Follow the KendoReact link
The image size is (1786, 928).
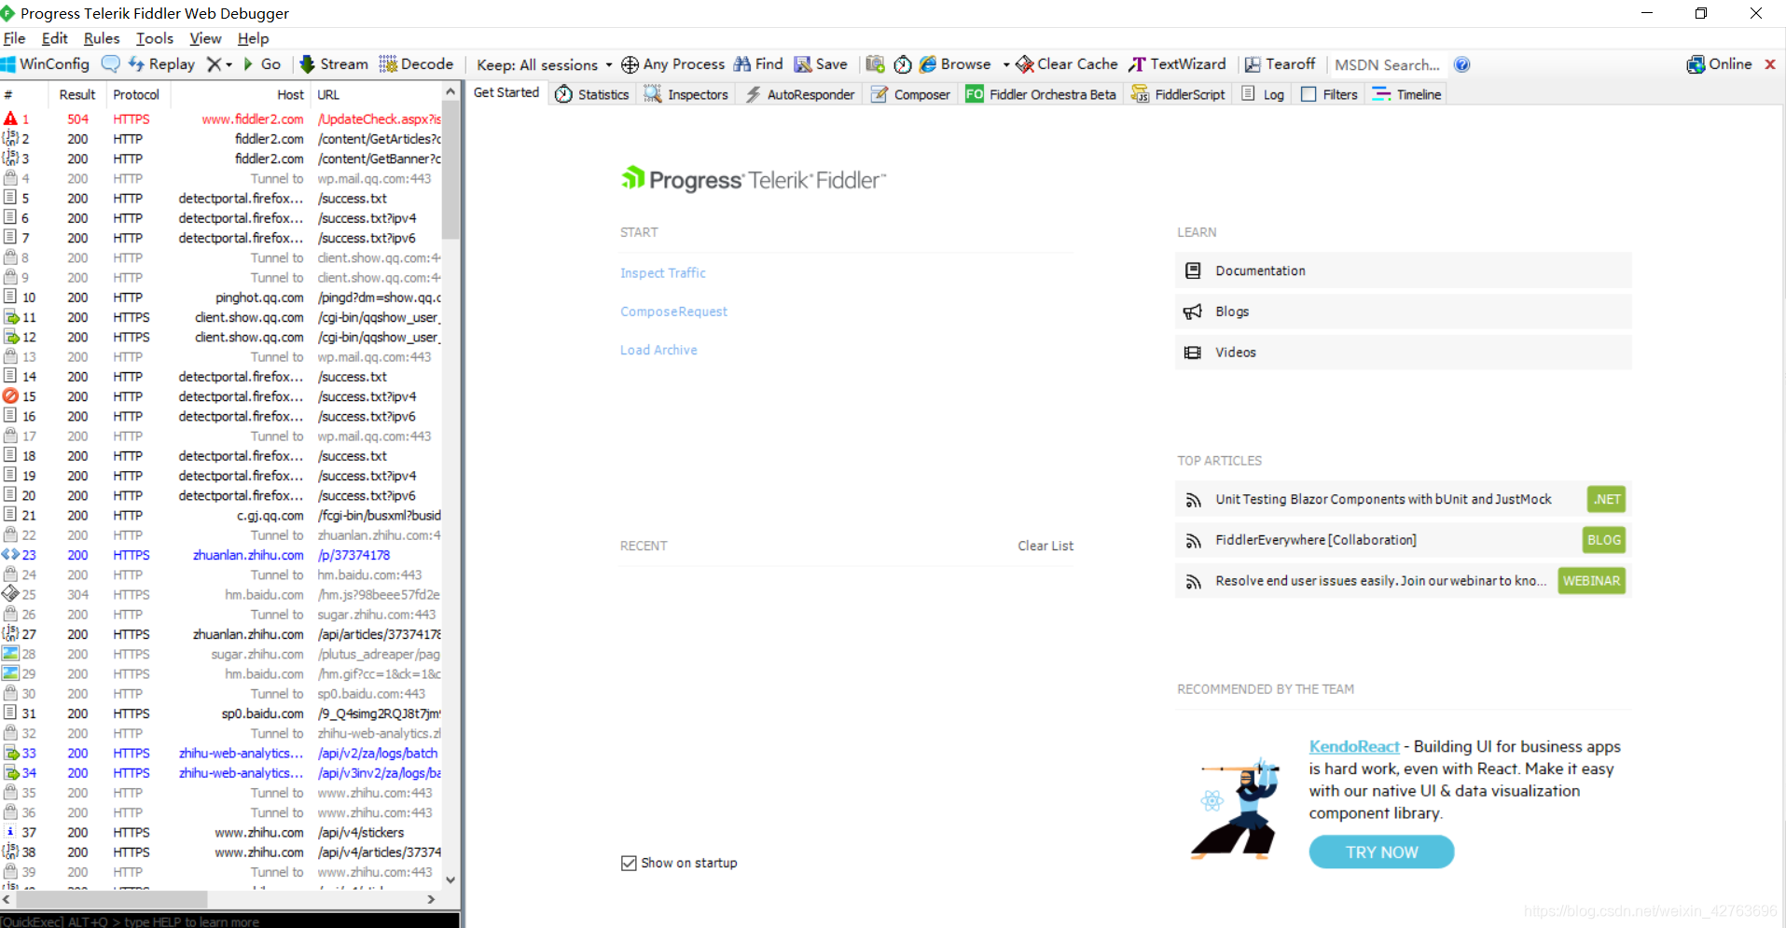tap(1354, 746)
